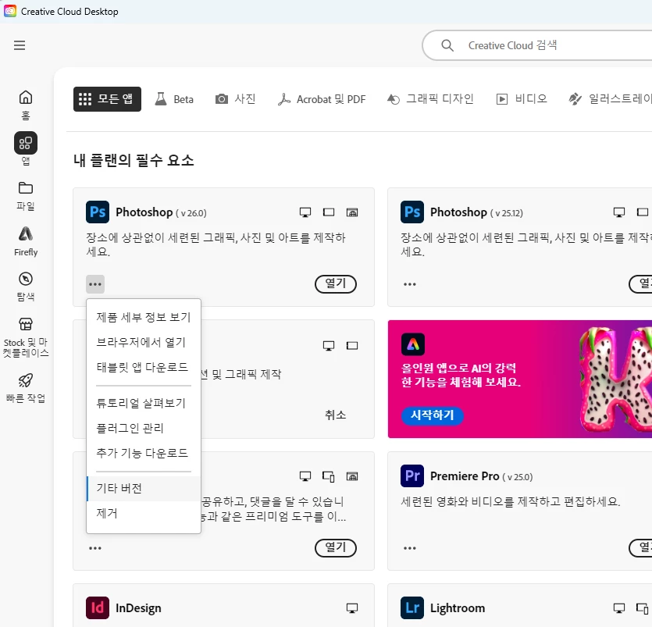652x627 pixels.
Task: Open Firefly from the sidebar
Action: point(26,241)
